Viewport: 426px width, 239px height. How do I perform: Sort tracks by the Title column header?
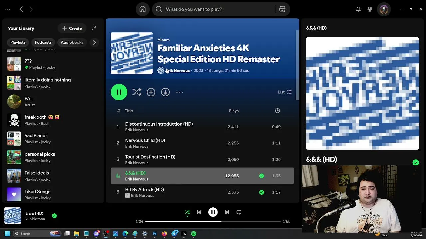[x=129, y=111]
